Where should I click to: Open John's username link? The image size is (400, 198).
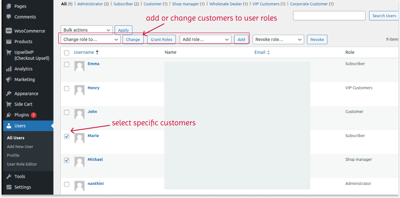coord(92,111)
